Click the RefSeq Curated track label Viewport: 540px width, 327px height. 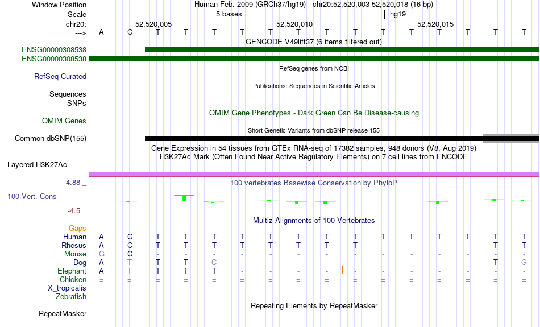point(60,77)
